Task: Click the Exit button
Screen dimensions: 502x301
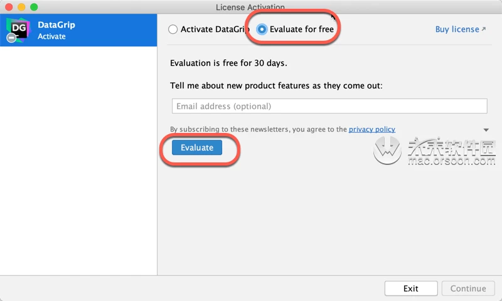Action: coord(411,288)
